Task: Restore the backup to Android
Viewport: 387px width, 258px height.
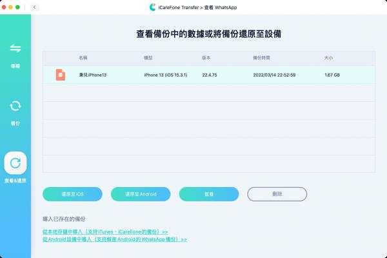Action: pyautogui.click(x=141, y=194)
